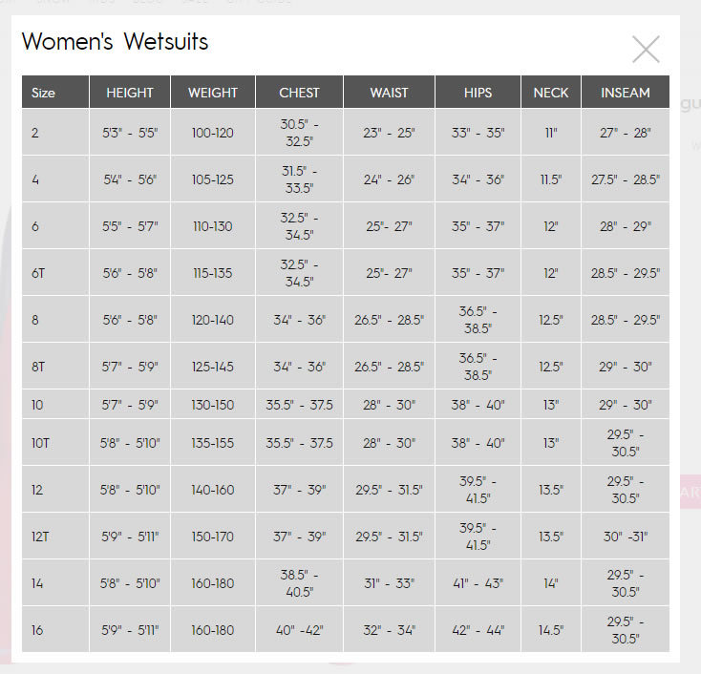Click the 150-170 weight cell
This screenshot has height=674, width=701.
[213, 537]
